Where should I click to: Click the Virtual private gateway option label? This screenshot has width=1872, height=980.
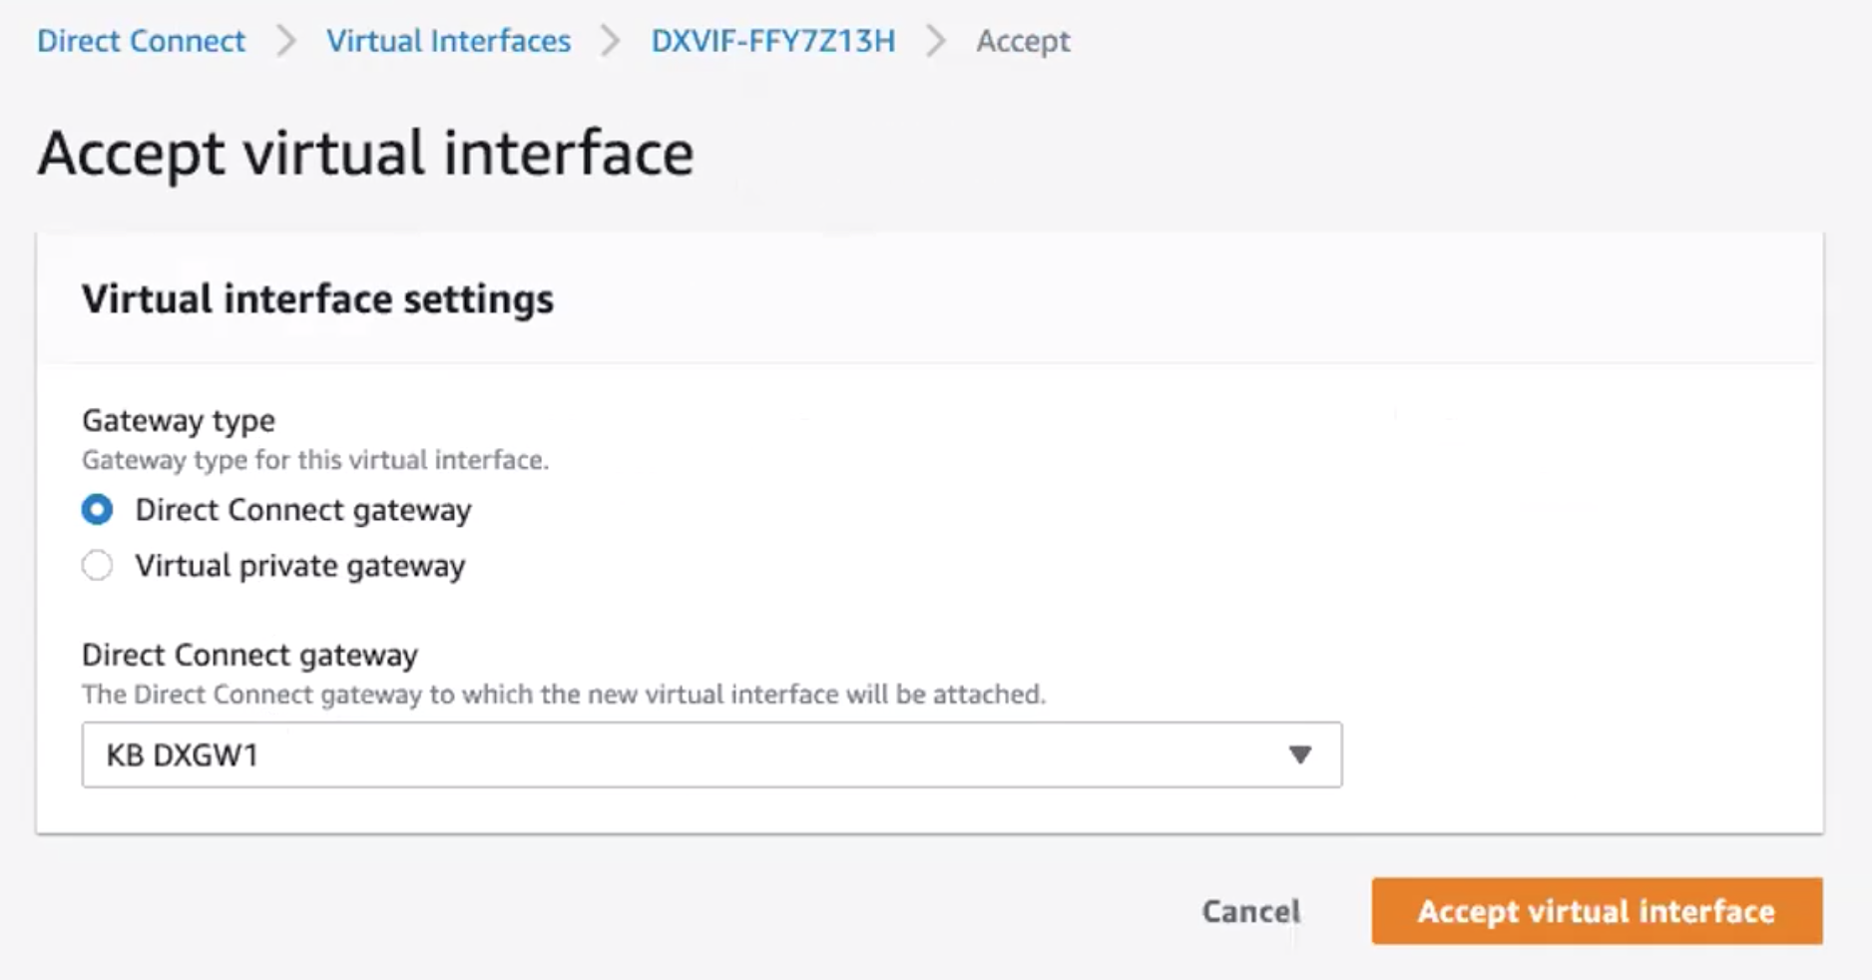tap(299, 566)
